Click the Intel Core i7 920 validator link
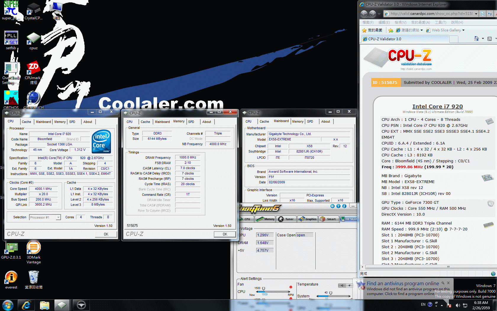The image size is (497, 311). (x=438, y=106)
